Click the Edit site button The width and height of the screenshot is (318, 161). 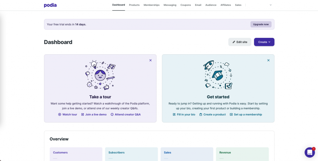(240, 42)
